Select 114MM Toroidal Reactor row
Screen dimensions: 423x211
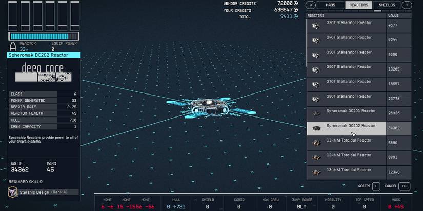coord(359,143)
